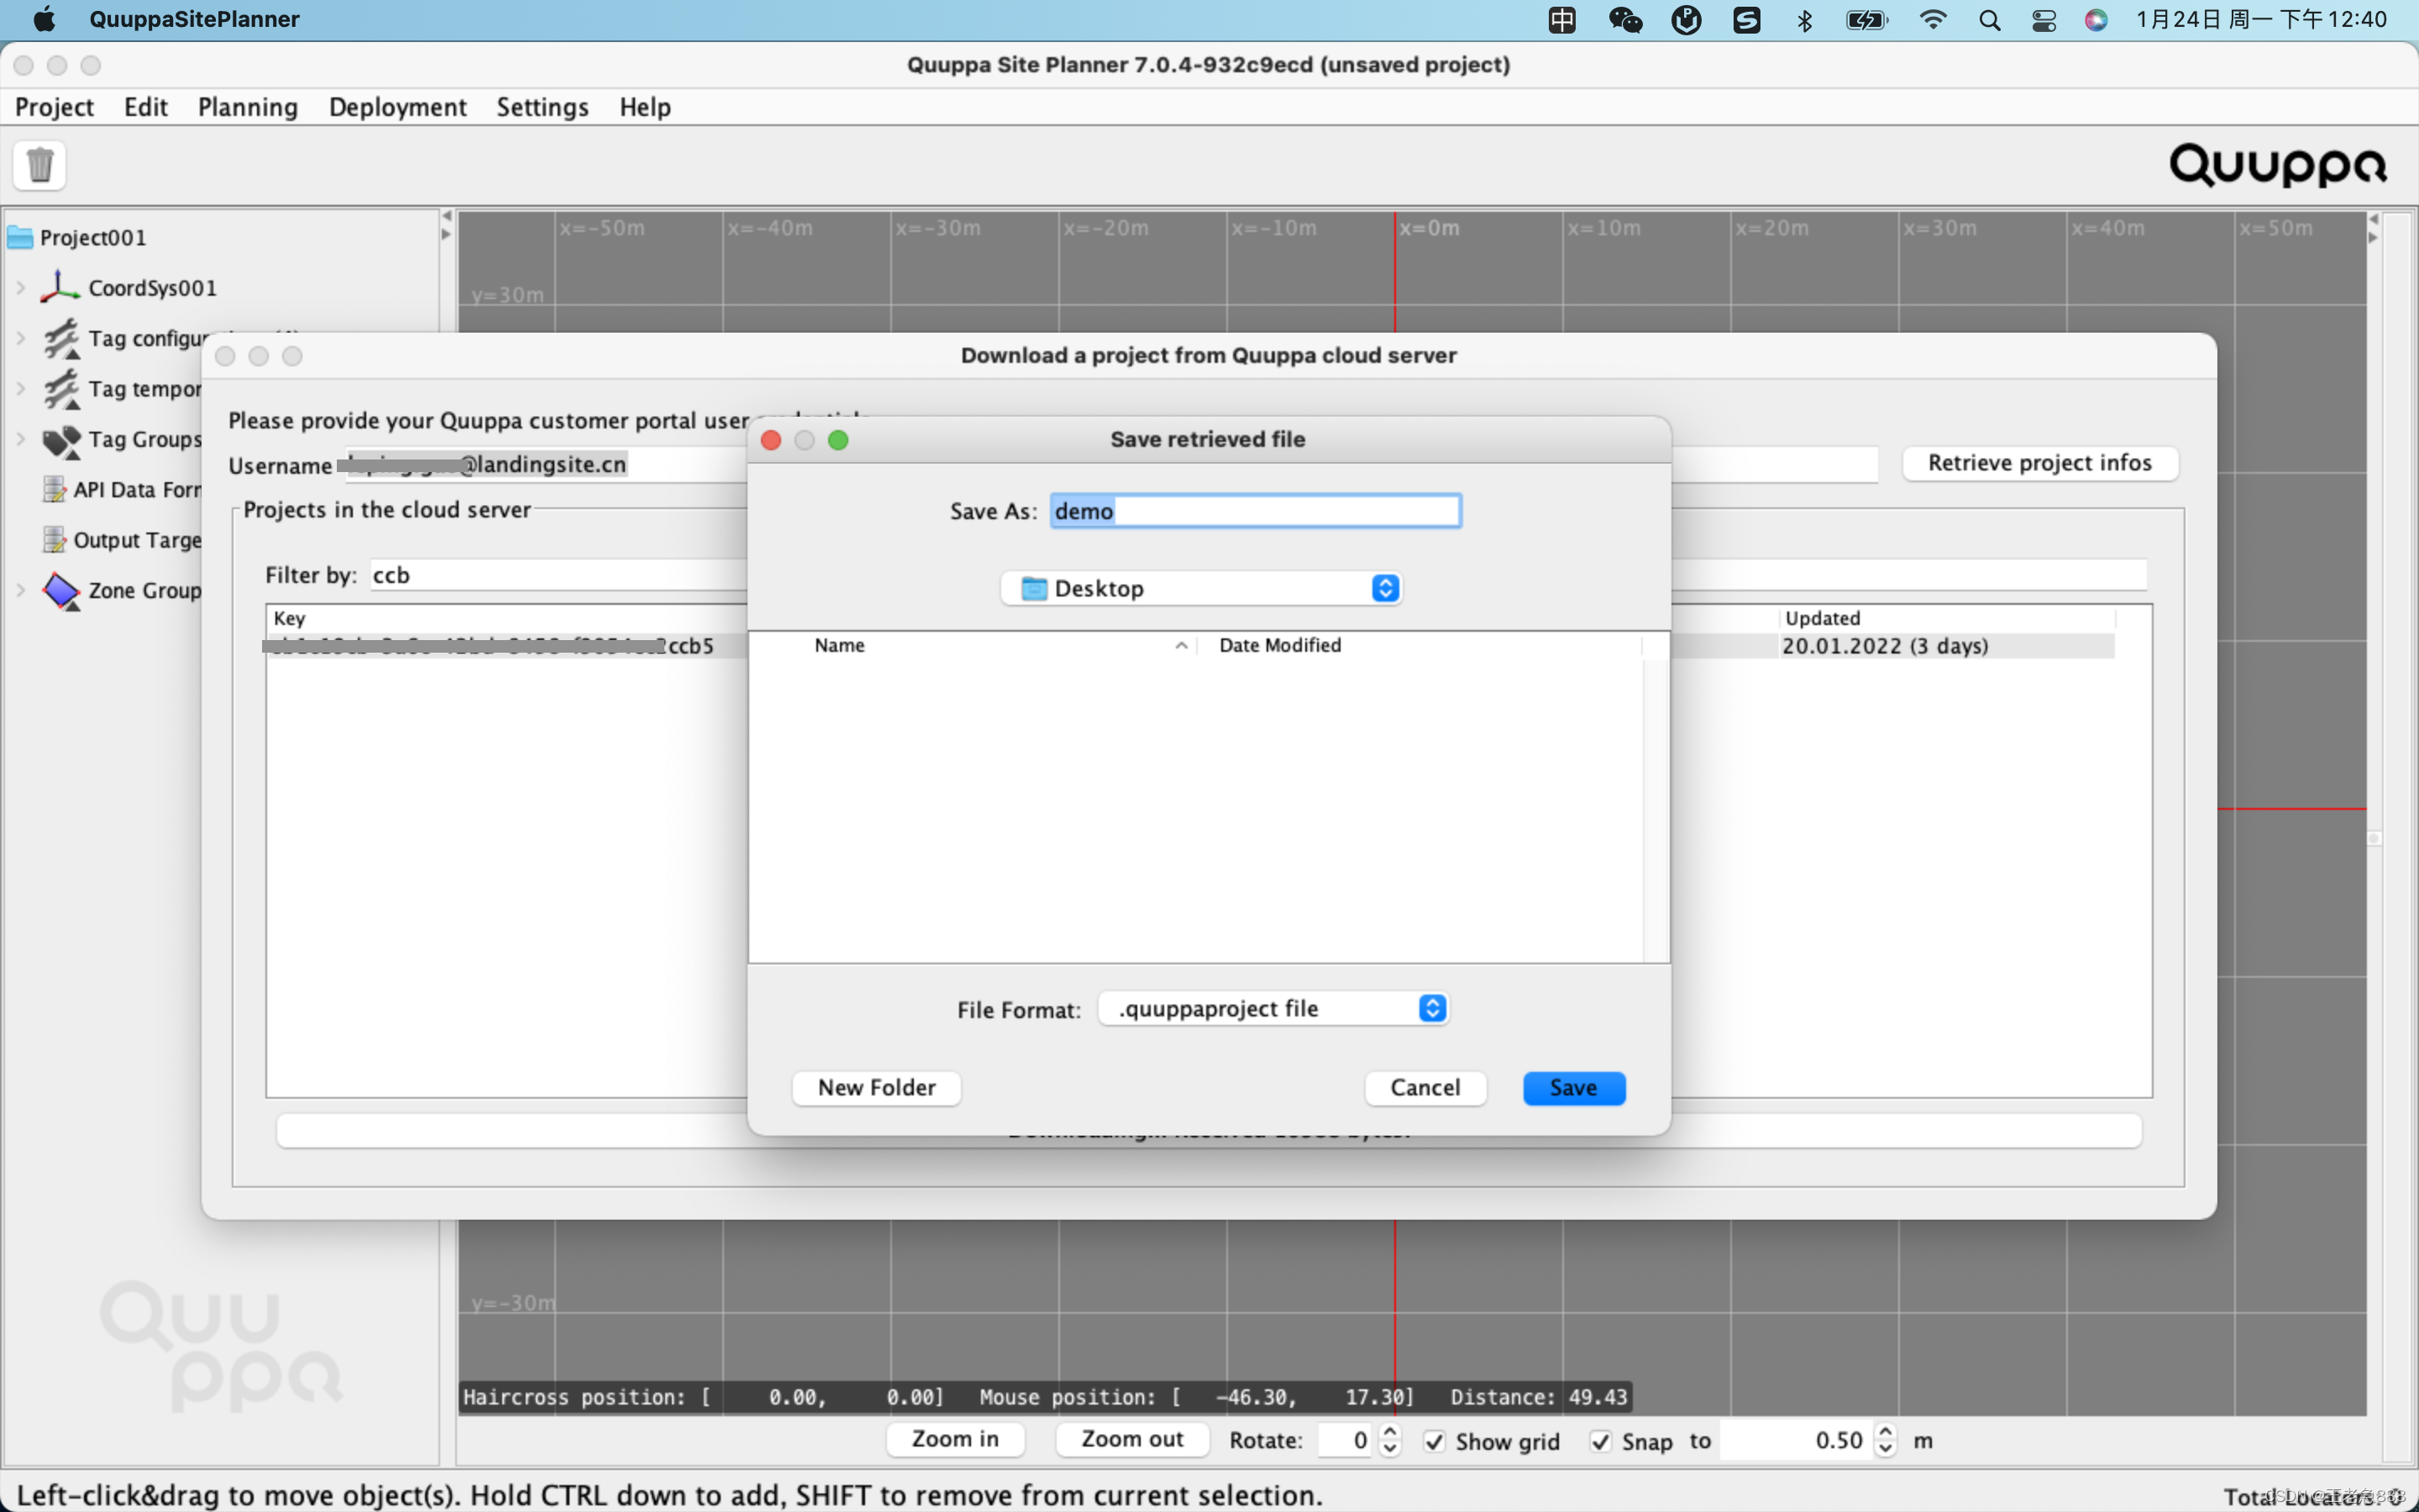The width and height of the screenshot is (2419, 1512).
Task: Expand the CoordSys001 tree node
Action: click(21, 288)
